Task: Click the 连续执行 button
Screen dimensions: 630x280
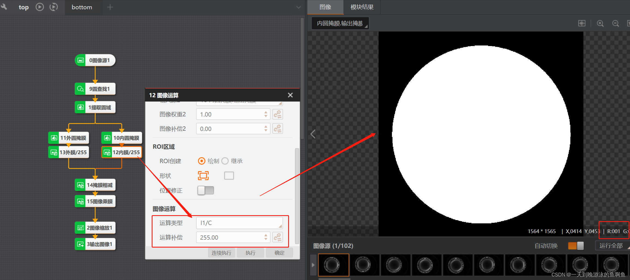Action: tap(221, 253)
